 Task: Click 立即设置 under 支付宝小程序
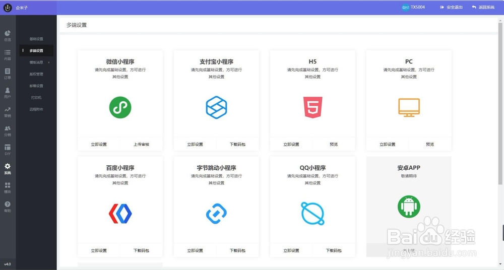[195, 145]
